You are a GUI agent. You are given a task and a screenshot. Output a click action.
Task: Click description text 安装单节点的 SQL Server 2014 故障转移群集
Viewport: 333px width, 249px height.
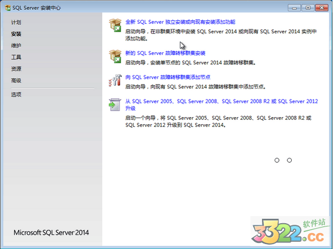tap(203, 63)
